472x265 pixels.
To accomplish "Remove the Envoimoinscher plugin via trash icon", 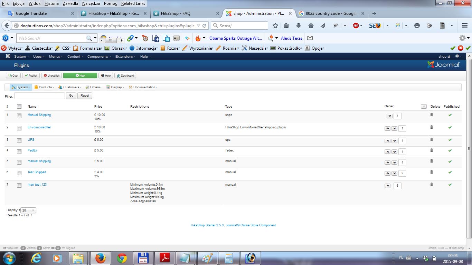I will tap(431, 127).
